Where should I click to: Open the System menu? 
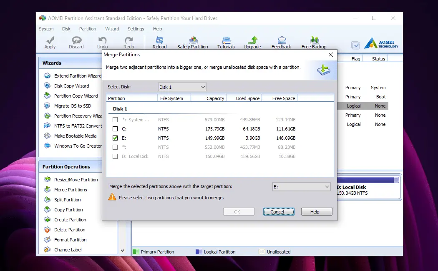coord(46,29)
